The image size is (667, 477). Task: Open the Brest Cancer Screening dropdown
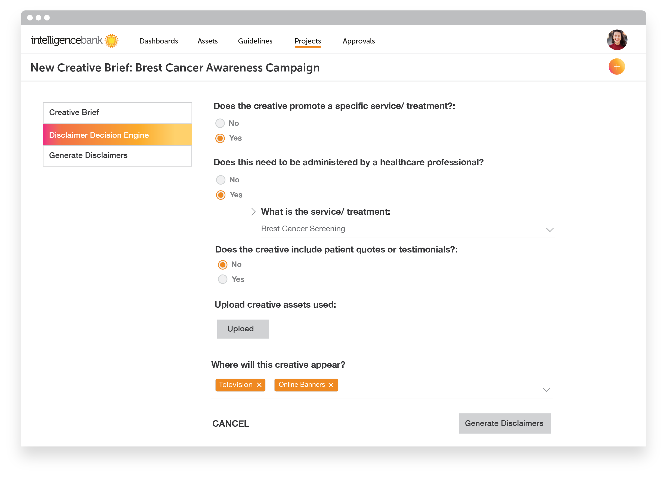408,229
